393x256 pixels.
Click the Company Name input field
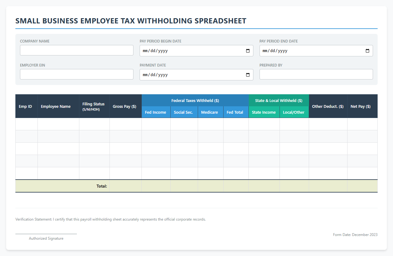(x=77, y=50)
